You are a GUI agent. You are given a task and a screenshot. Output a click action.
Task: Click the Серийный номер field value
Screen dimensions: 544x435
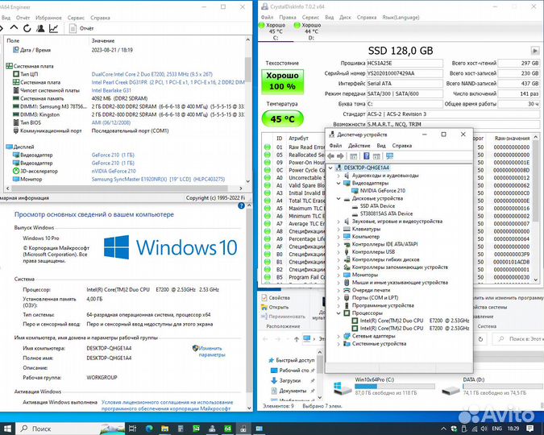(x=405, y=73)
